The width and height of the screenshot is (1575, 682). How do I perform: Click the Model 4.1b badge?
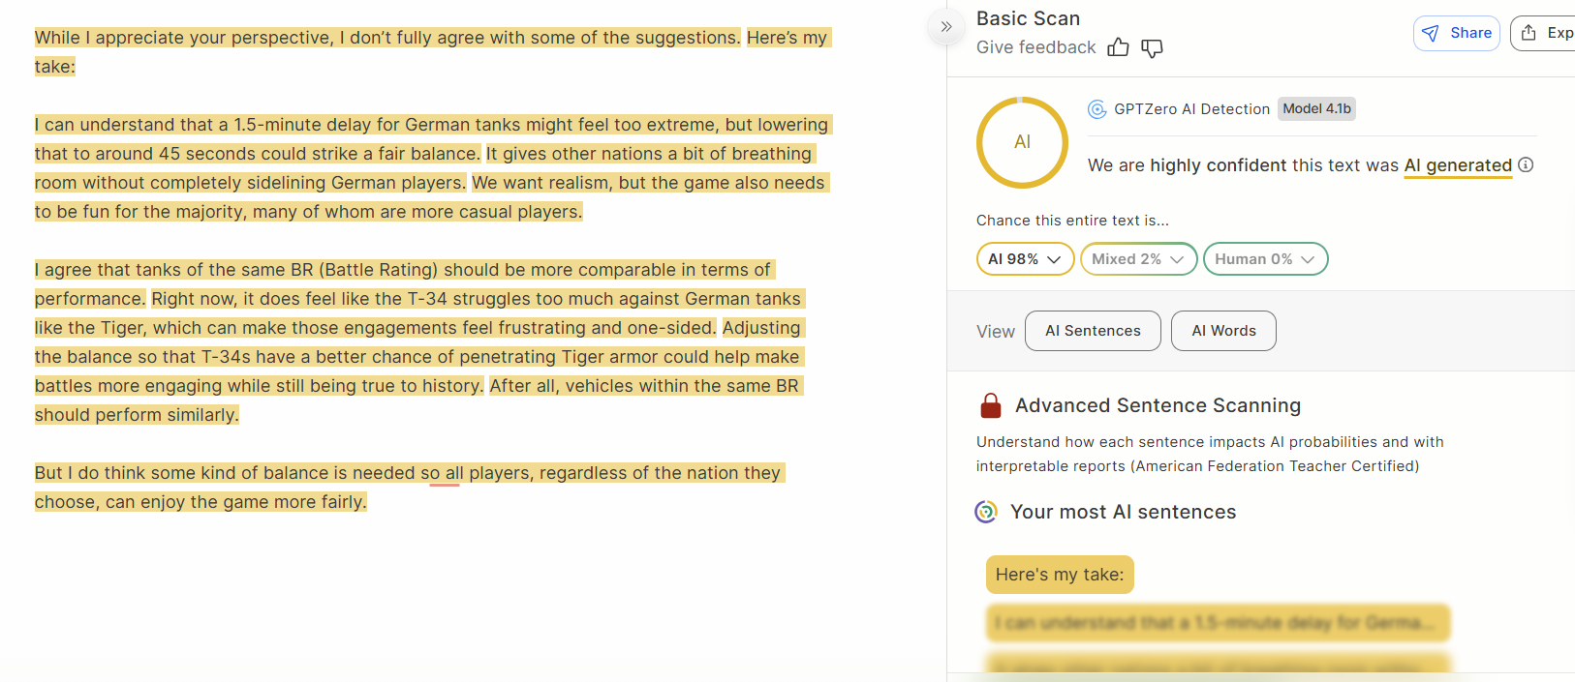pos(1316,108)
